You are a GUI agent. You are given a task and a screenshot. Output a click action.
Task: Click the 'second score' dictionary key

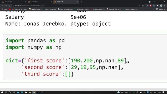pos(43,67)
